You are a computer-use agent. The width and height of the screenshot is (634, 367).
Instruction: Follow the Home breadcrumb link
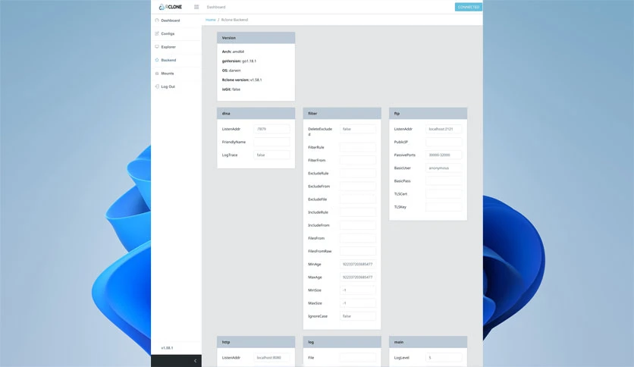[211, 20]
